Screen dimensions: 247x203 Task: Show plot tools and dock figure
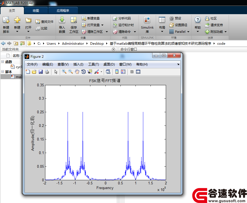click(x=138, y=72)
